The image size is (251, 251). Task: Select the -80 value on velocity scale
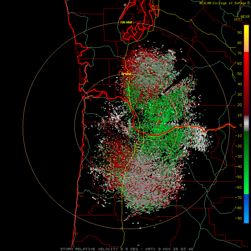tap(238, 208)
